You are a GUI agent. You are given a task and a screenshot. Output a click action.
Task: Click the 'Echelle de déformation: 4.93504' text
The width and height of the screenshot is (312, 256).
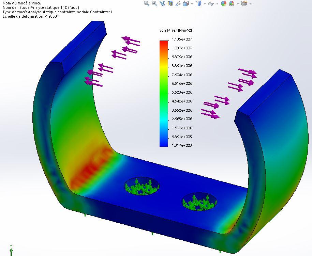coord(31,16)
